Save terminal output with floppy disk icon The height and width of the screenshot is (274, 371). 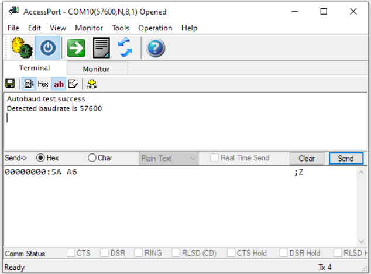tap(10, 84)
